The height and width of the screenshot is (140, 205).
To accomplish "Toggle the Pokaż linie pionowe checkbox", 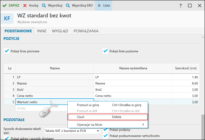I will [6, 51].
